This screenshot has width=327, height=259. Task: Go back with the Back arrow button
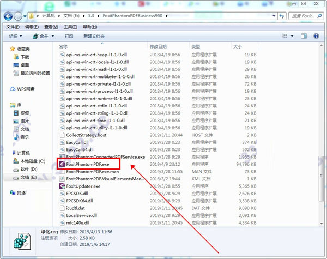pyautogui.click(x=8, y=16)
